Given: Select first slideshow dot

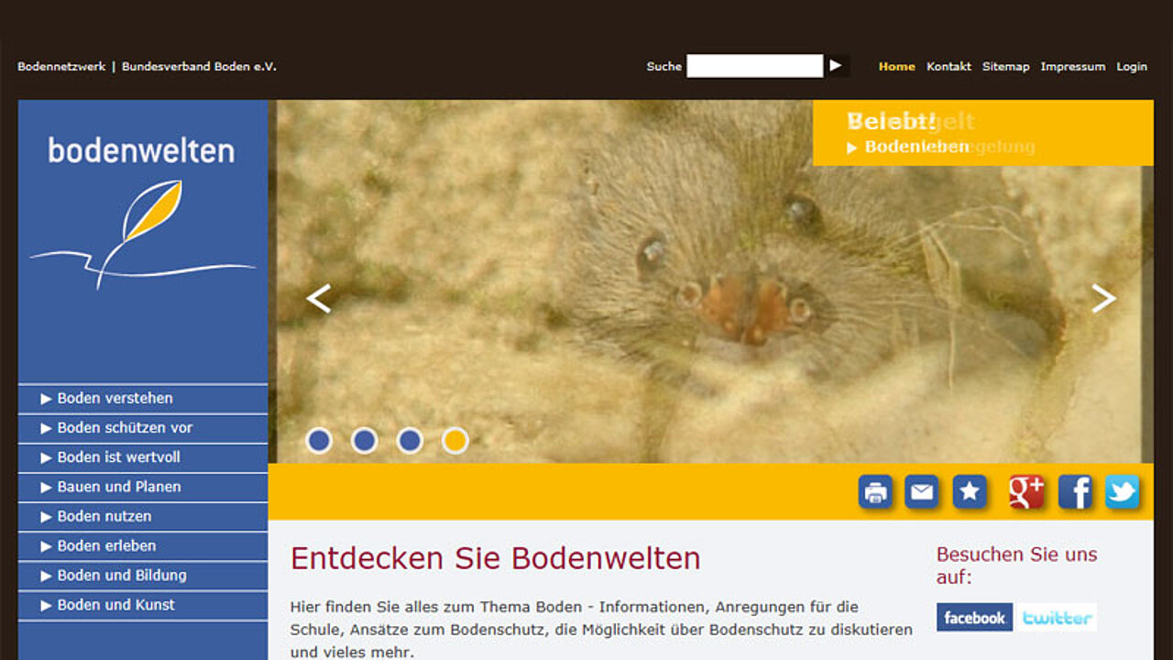Looking at the screenshot, I should (319, 441).
